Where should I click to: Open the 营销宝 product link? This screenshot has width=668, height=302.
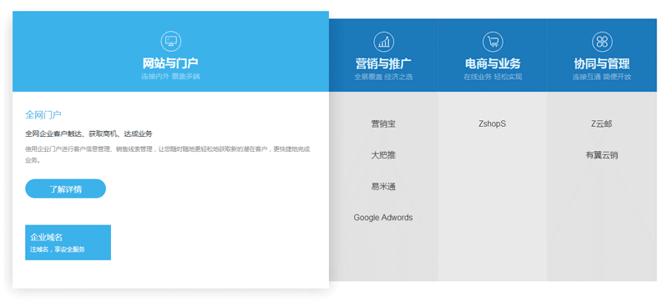383,123
